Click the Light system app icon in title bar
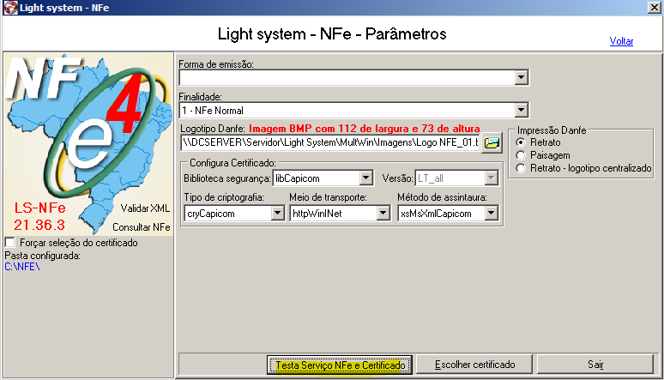The image size is (664, 380). tap(10, 8)
